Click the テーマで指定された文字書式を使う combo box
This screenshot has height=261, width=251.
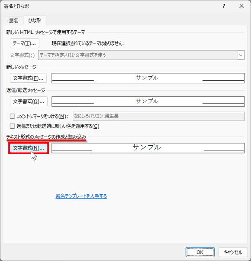pyautogui.click(x=141, y=55)
